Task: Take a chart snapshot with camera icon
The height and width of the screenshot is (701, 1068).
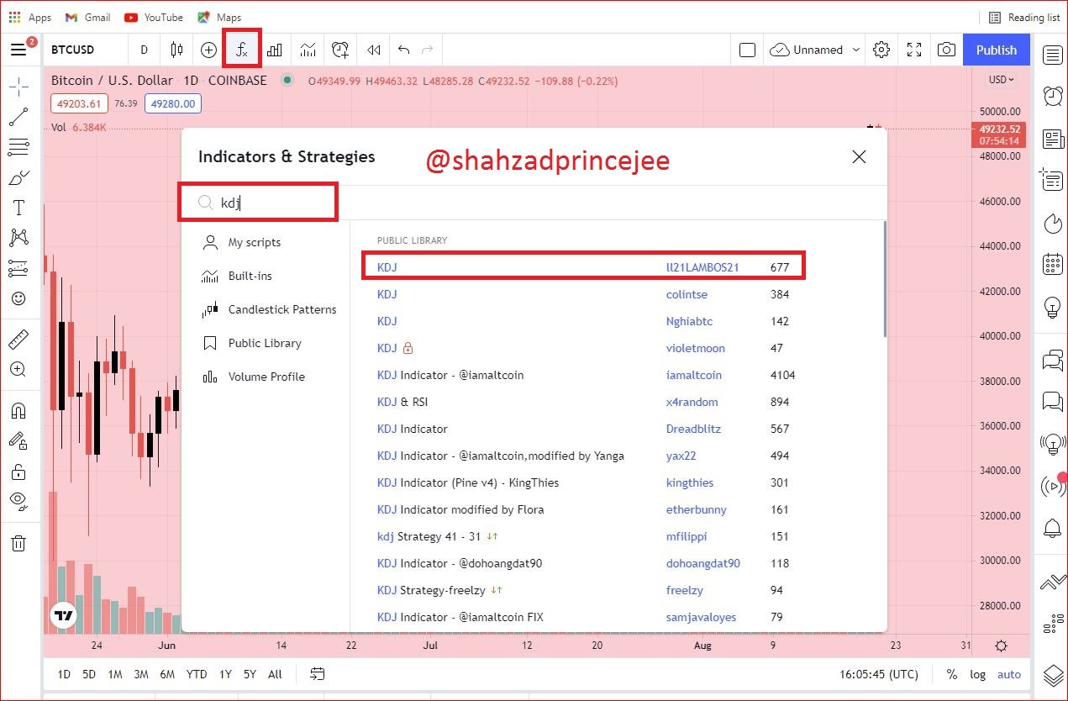Action: coord(946,50)
